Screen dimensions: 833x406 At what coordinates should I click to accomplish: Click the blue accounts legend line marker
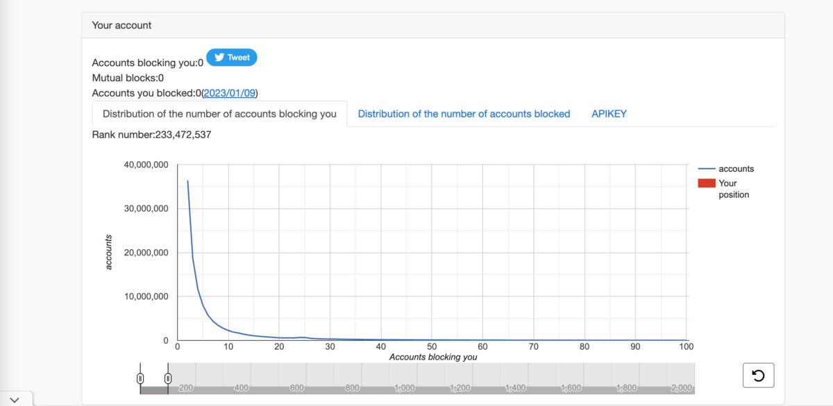706,169
